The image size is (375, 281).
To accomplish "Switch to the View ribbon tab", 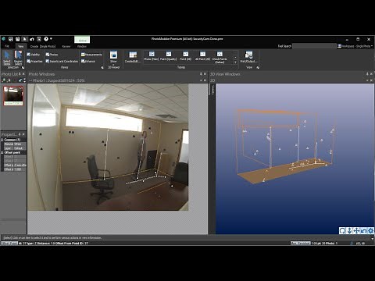I will [20, 46].
